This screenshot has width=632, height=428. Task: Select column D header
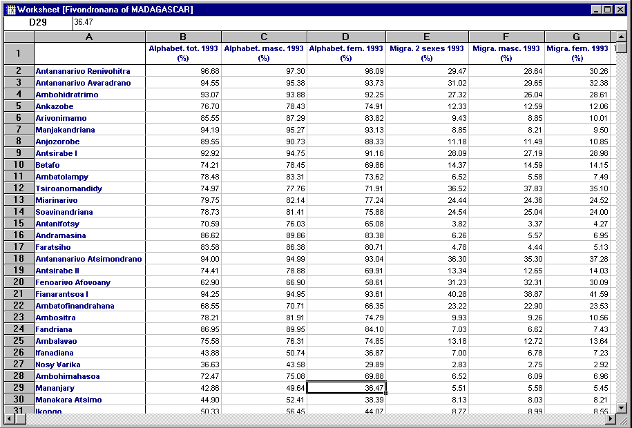click(346, 37)
